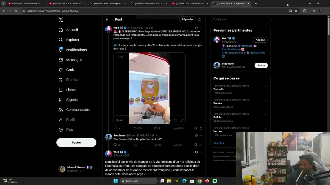Bookmark Wolf's main post
The height and width of the screenshot is (185, 330).
click(x=196, y=128)
